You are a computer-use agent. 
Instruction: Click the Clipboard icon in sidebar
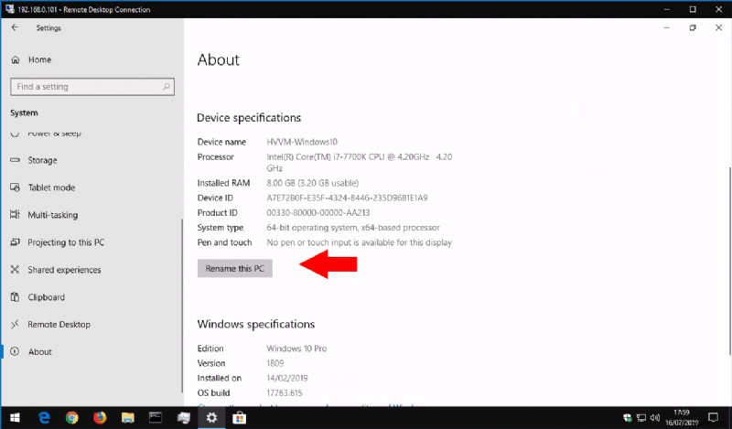(15, 297)
